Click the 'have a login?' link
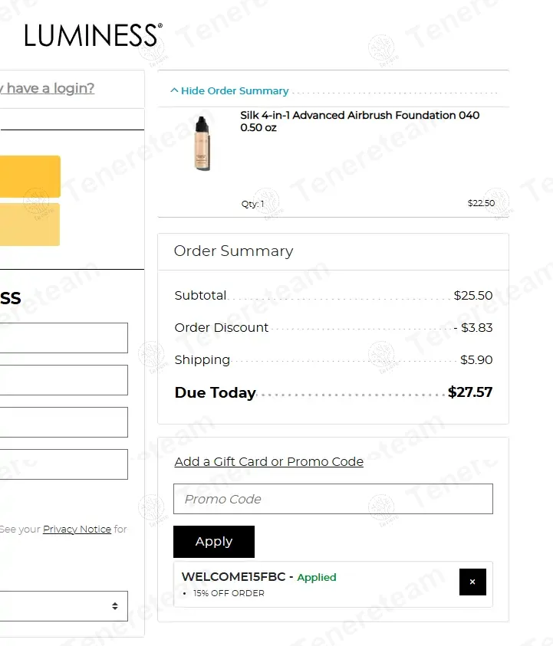This screenshot has width=553, height=646. (x=48, y=88)
